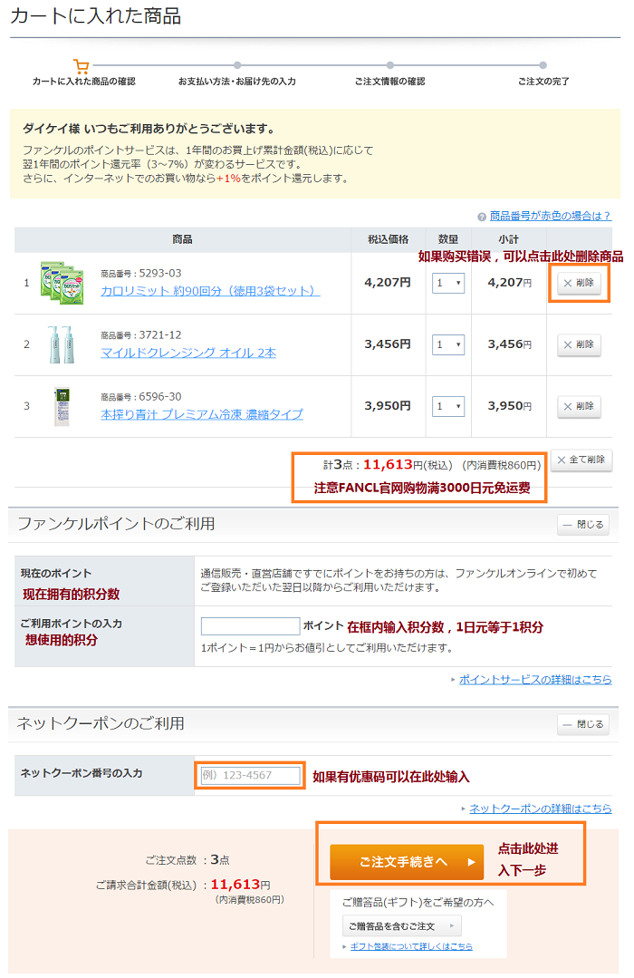Collapse the ネットクーポン section
Screen dimensions: 634x978
(582, 724)
